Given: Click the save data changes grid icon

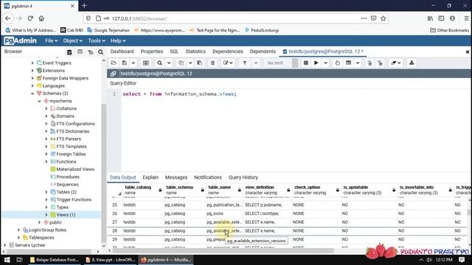Looking at the screenshot, I should click(146, 63).
